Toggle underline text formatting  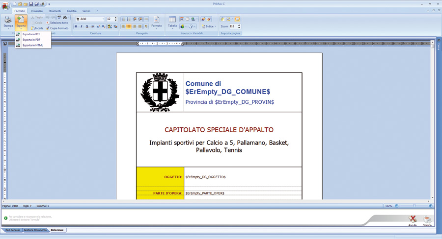[x=87, y=26]
